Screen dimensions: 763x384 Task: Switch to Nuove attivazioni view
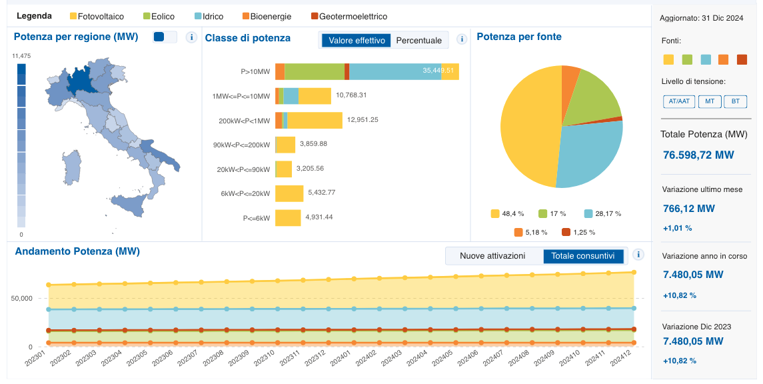coord(492,256)
